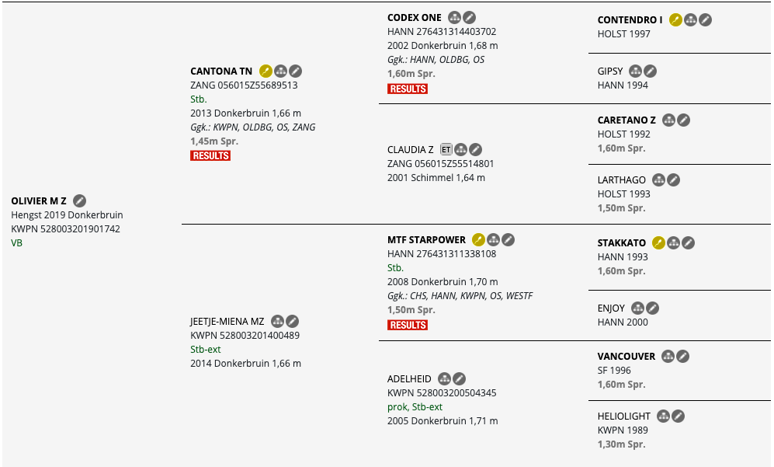This screenshot has width=774, height=467.
Task: Open the pedigree tree icon for GIPSY
Action: pos(635,71)
